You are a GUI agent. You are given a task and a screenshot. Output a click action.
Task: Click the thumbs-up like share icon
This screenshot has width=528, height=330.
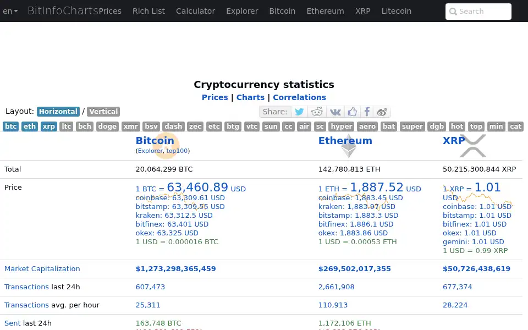(352, 112)
